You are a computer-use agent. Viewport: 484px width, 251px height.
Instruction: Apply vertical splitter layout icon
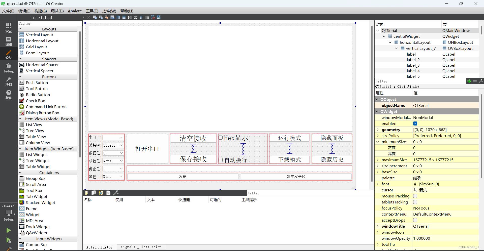(135, 17)
